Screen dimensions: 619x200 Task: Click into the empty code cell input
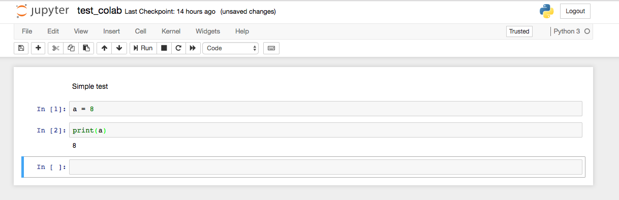point(325,167)
